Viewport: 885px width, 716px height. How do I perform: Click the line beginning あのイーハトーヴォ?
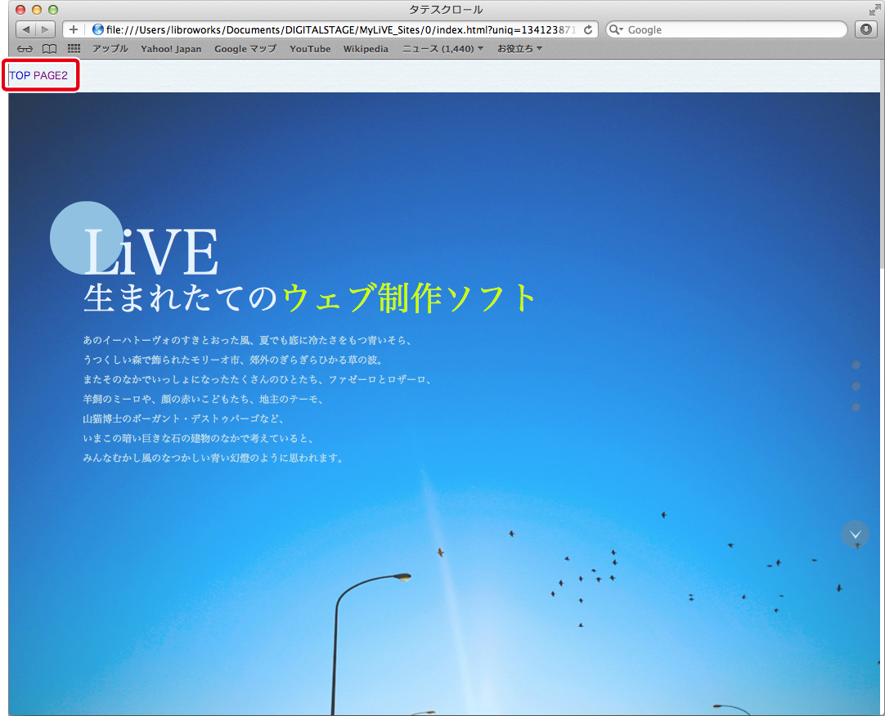pyautogui.click(x=249, y=340)
